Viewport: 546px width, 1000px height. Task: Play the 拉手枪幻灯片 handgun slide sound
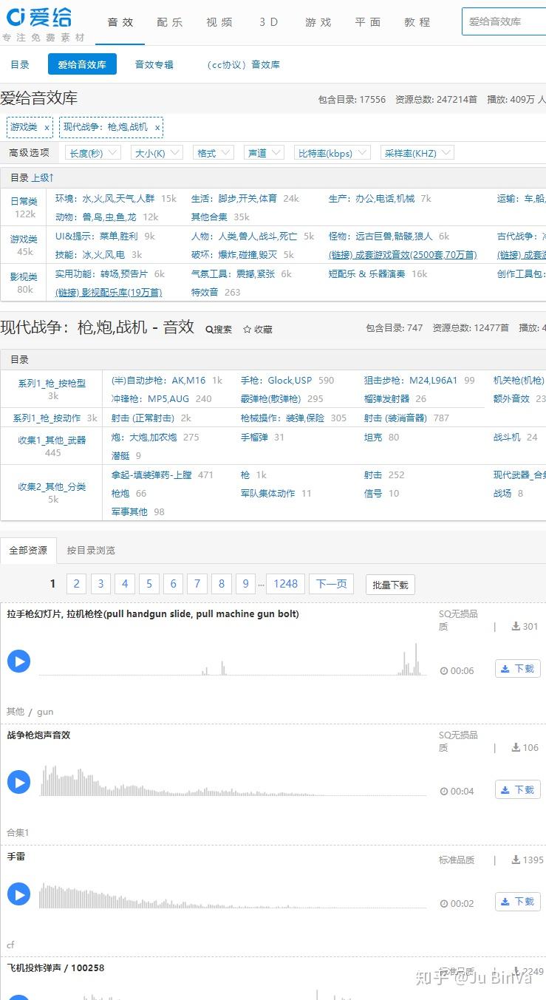coord(18,661)
